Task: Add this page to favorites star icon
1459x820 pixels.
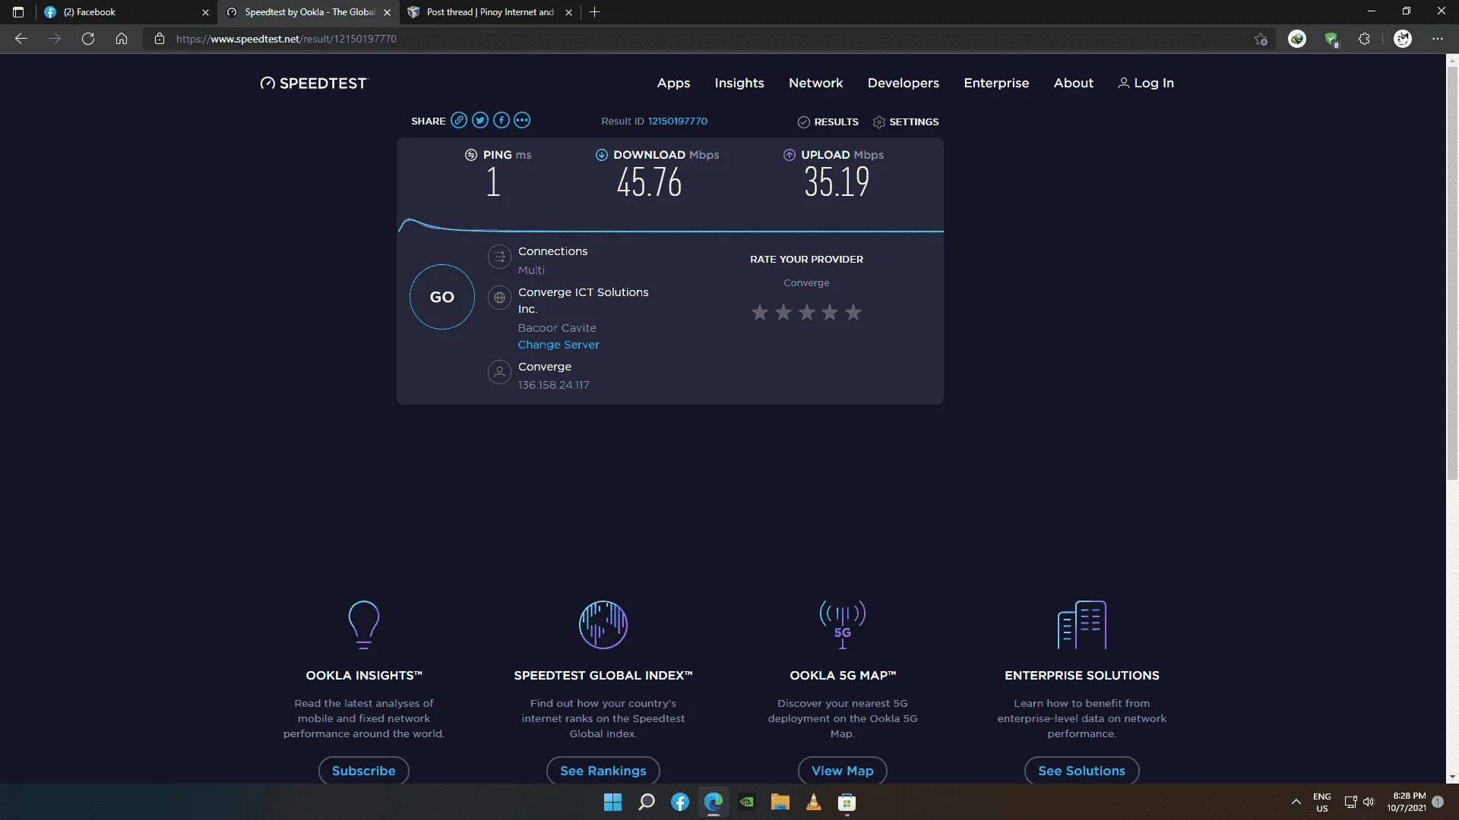Action: coord(1261,39)
